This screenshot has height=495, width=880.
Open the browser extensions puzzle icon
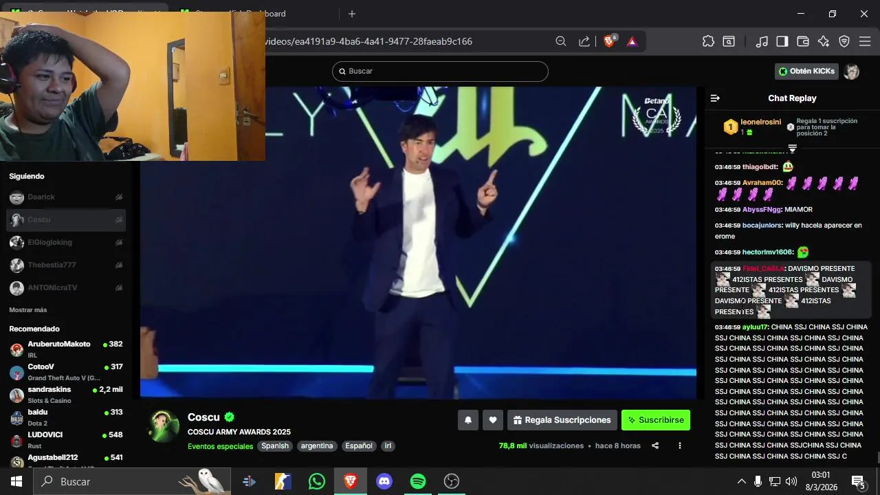(x=708, y=41)
